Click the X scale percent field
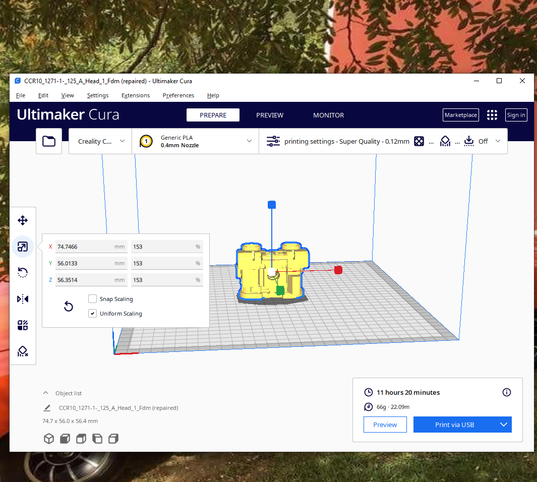Viewport: 537px width, 482px height. click(167, 247)
